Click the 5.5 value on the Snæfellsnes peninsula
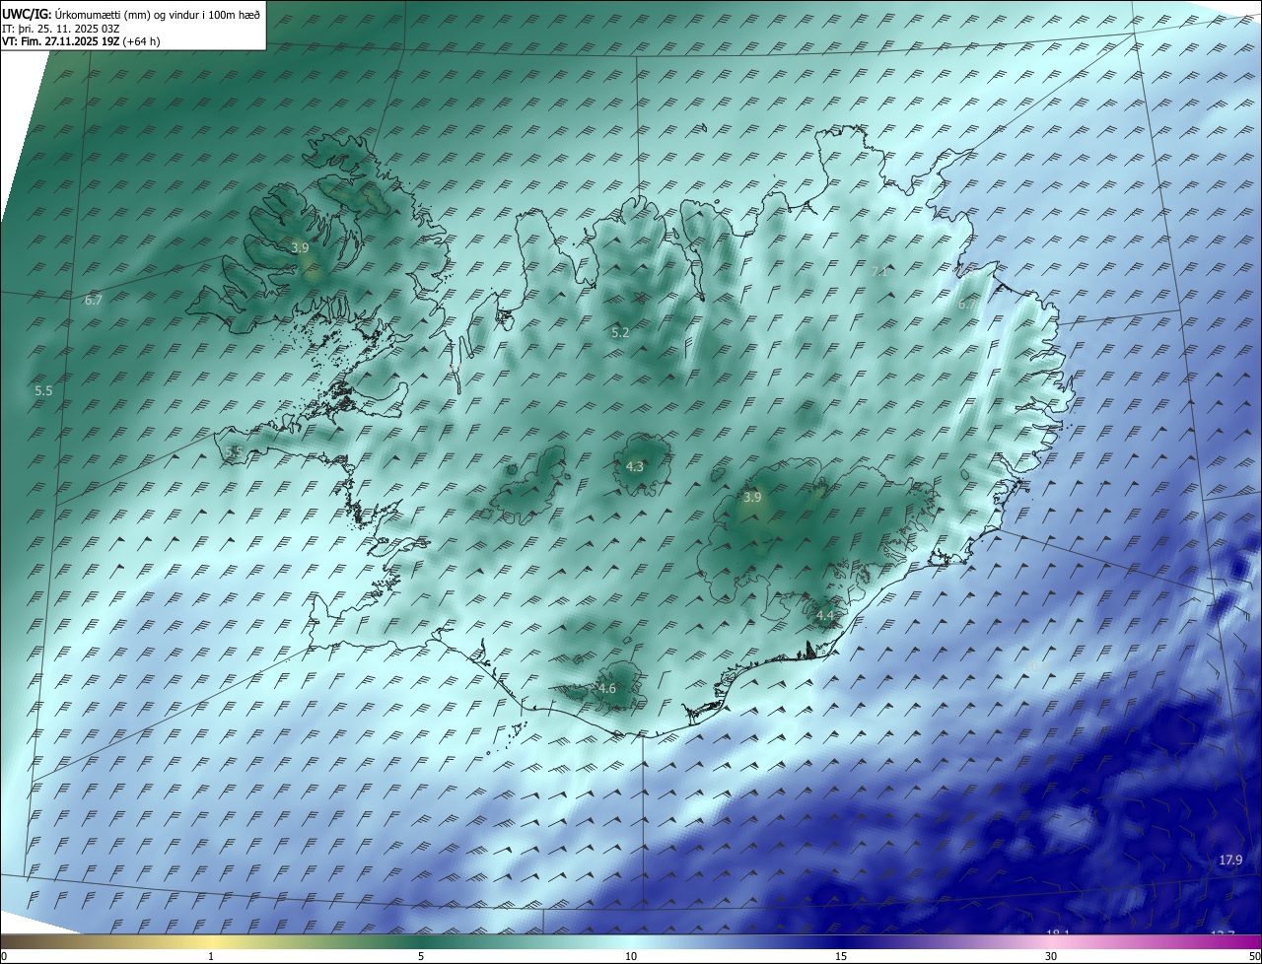 (234, 451)
